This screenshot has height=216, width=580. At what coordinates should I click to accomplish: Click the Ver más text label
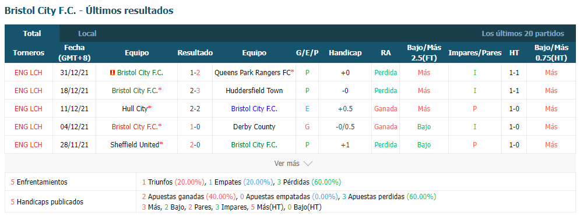point(287,164)
